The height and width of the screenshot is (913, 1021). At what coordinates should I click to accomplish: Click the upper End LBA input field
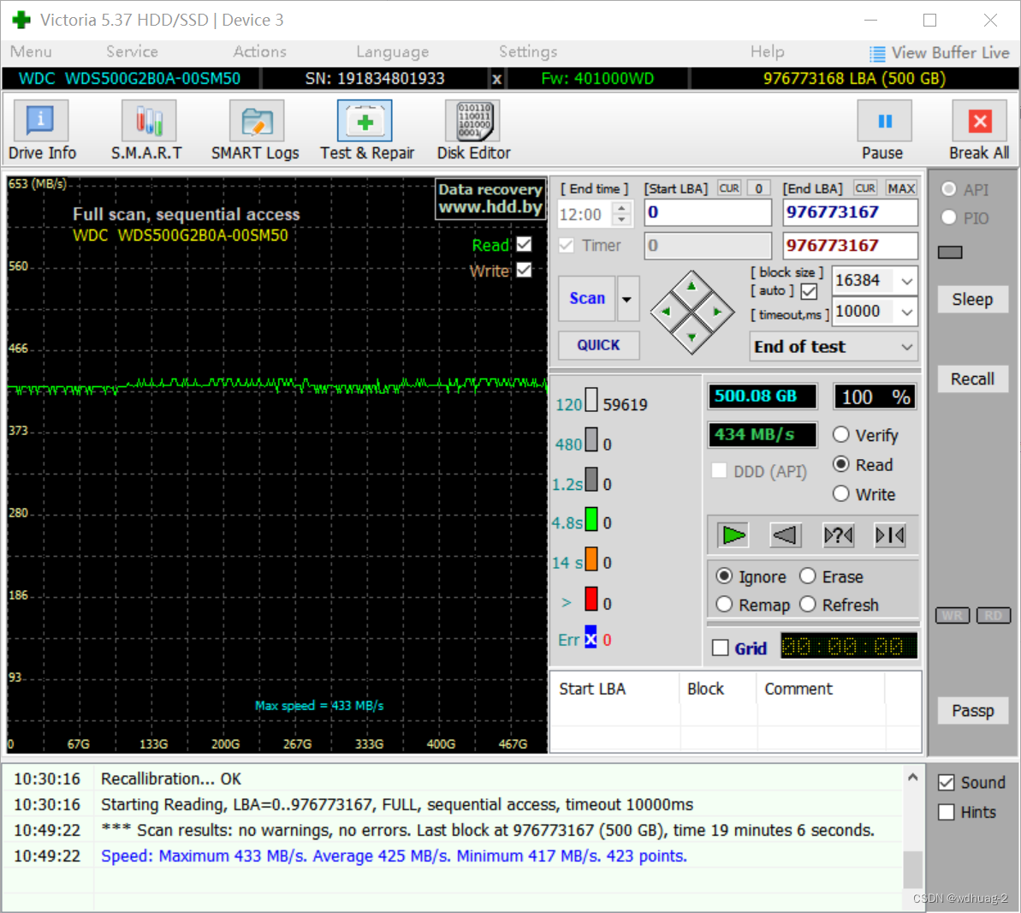click(850, 212)
